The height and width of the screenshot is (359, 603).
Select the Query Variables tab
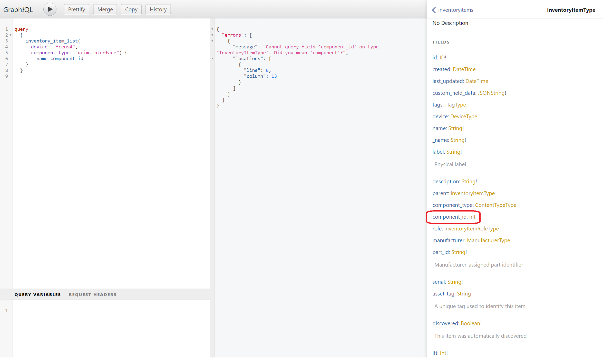[37, 294]
